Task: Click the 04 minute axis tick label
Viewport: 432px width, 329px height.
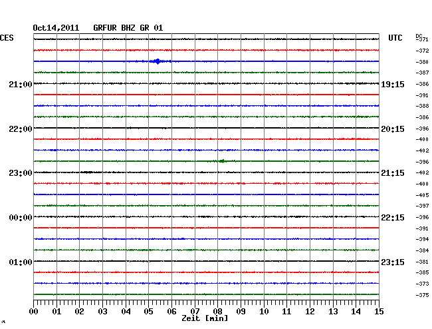Action: point(126,311)
